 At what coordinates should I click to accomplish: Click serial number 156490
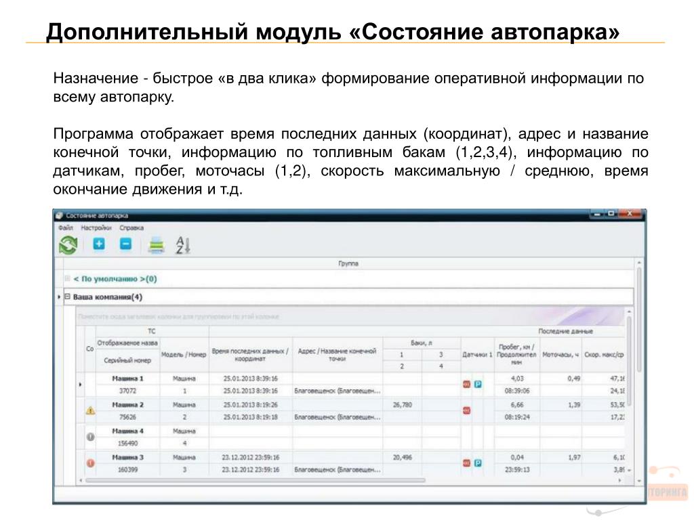pos(127,443)
